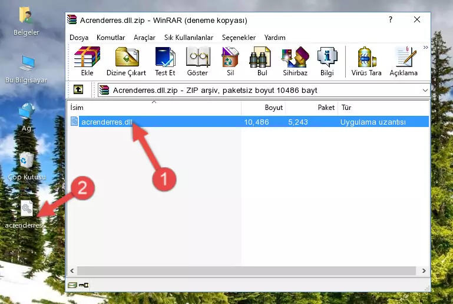Open the Seçenekler menu
This screenshot has height=304, width=453.
239,38
